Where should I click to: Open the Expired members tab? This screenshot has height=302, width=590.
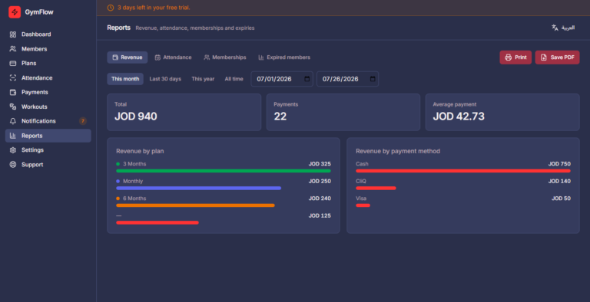point(284,57)
